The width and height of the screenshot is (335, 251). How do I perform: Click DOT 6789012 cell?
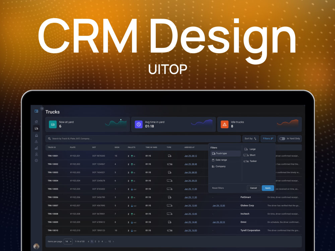pyautogui.click(x=98, y=222)
